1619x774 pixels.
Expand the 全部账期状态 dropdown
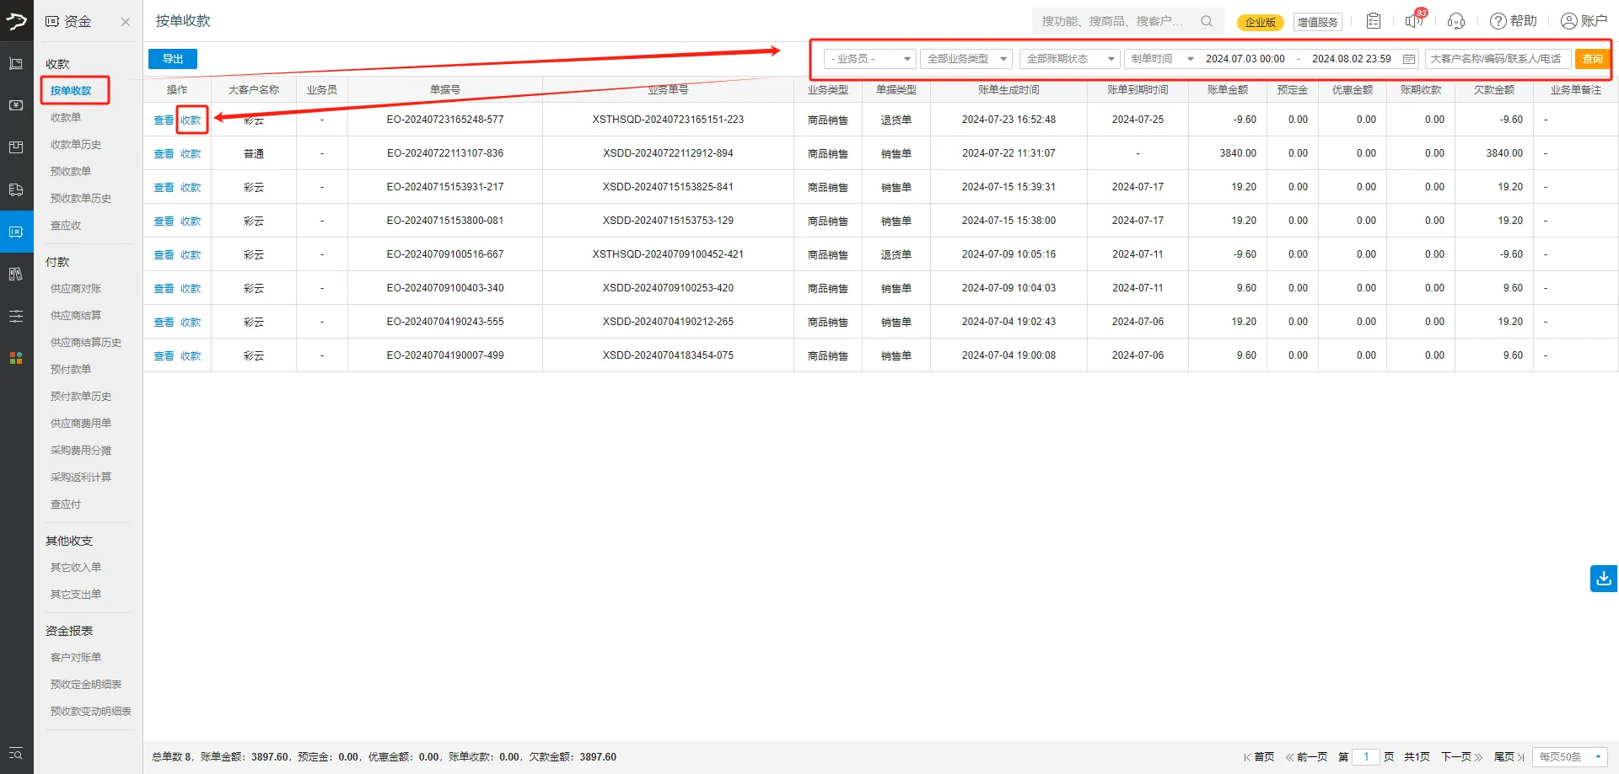pos(1069,59)
